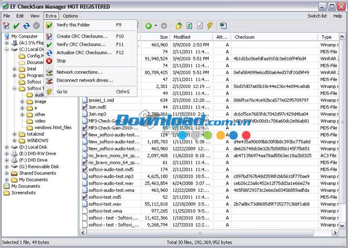Image resolution: width=348 pixels, height=248 pixels.
Task: Sort by the Modified column header
Action: point(191,37)
